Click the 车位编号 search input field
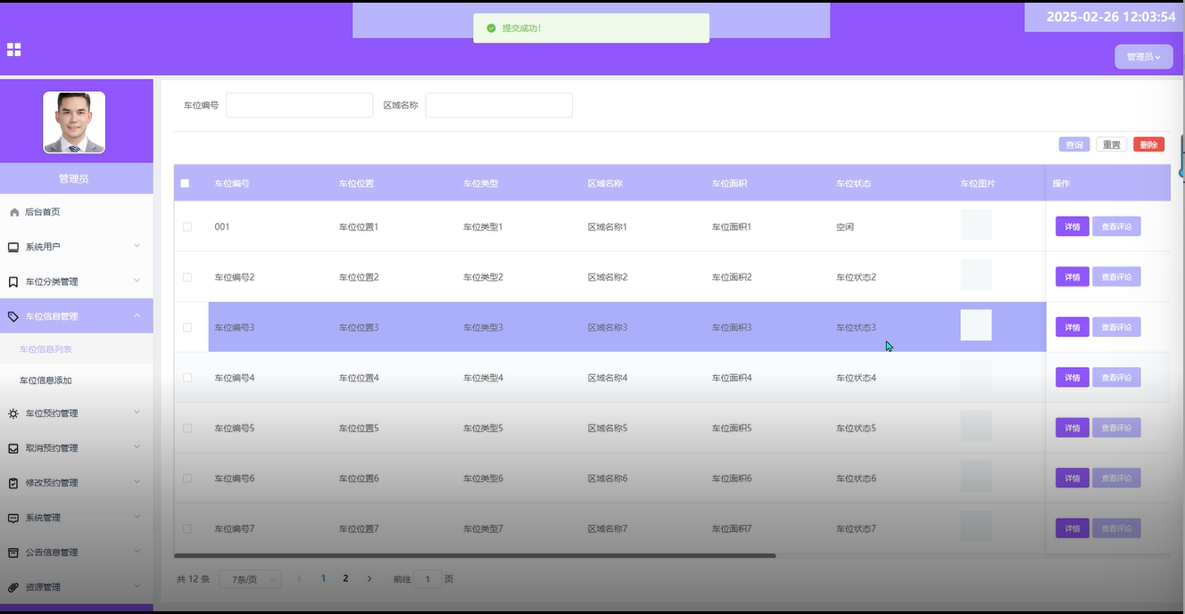Image resolution: width=1185 pixels, height=614 pixels. pyautogui.click(x=299, y=105)
